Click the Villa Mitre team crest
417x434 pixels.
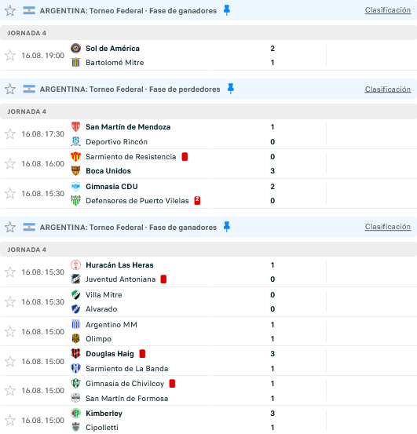tap(75, 295)
